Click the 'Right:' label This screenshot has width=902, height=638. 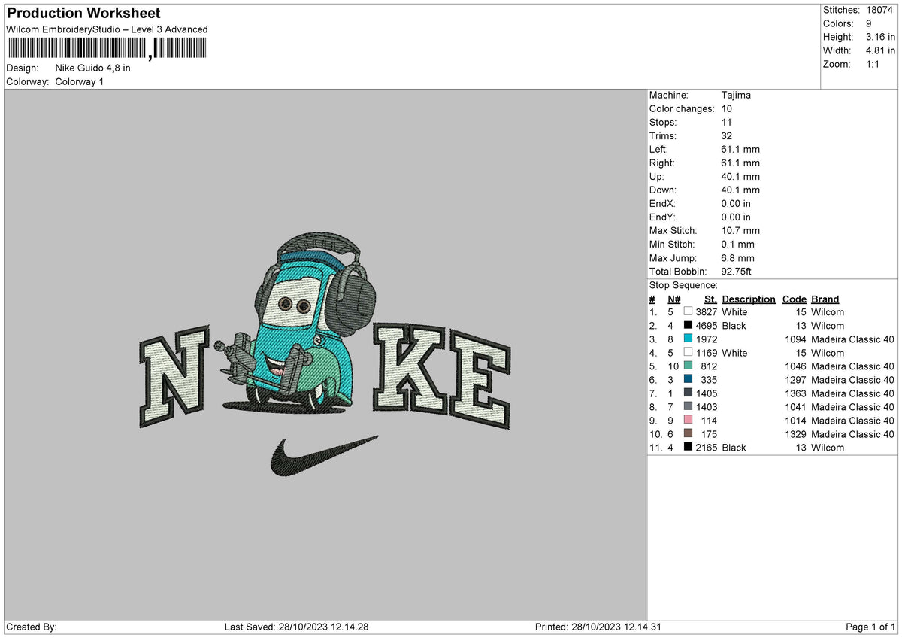point(662,163)
